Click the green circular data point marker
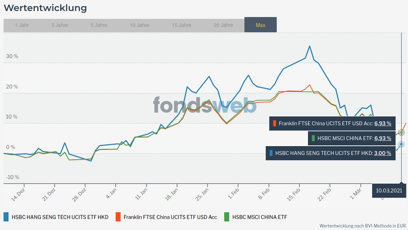This screenshot has height=230, width=408. point(401,132)
